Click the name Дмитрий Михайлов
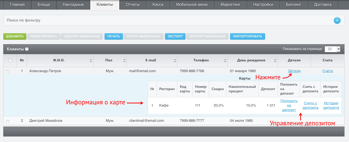This screenshot has height=142, width=349. click(46, 121)
